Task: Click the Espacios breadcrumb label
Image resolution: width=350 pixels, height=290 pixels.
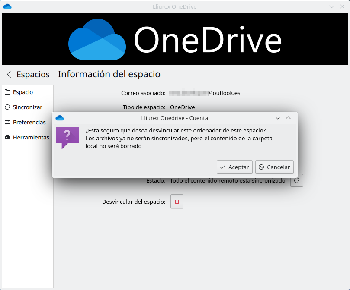Action: (33, 74)
